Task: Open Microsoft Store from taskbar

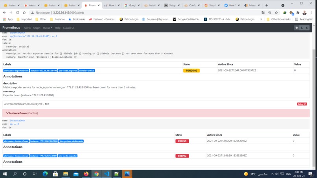Action: point(55,174)
